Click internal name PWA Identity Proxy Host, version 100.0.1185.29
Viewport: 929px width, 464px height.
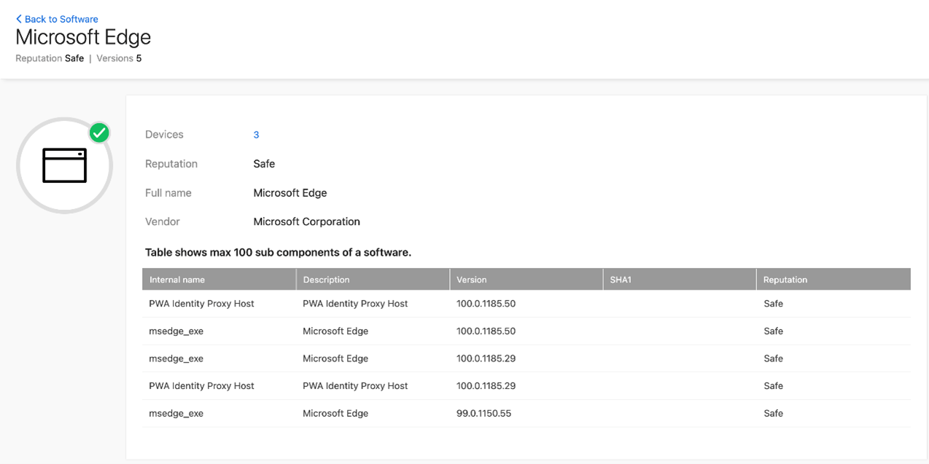point(201,386)
